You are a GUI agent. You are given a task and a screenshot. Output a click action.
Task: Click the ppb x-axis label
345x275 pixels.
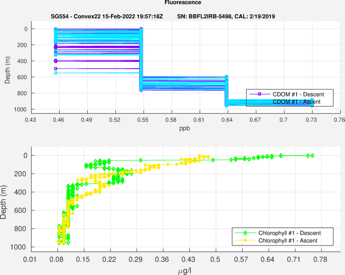click(185, 128)
